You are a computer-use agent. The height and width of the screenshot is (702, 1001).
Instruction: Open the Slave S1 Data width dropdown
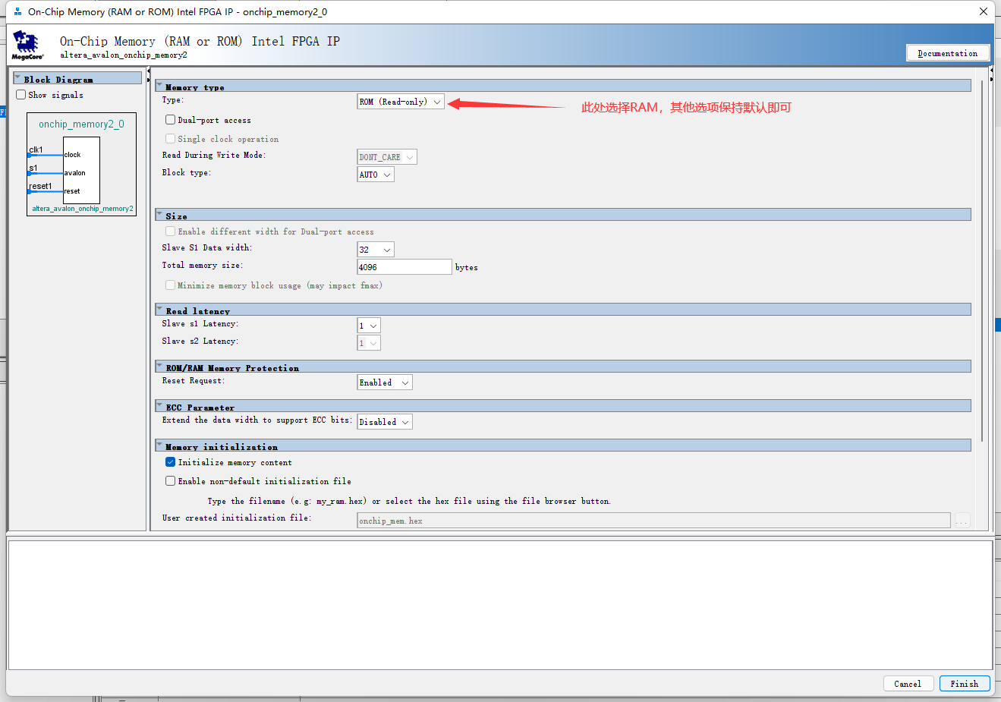coord(376,250)
